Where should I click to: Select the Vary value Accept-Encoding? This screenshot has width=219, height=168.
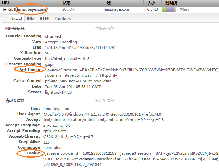point(61,42)
